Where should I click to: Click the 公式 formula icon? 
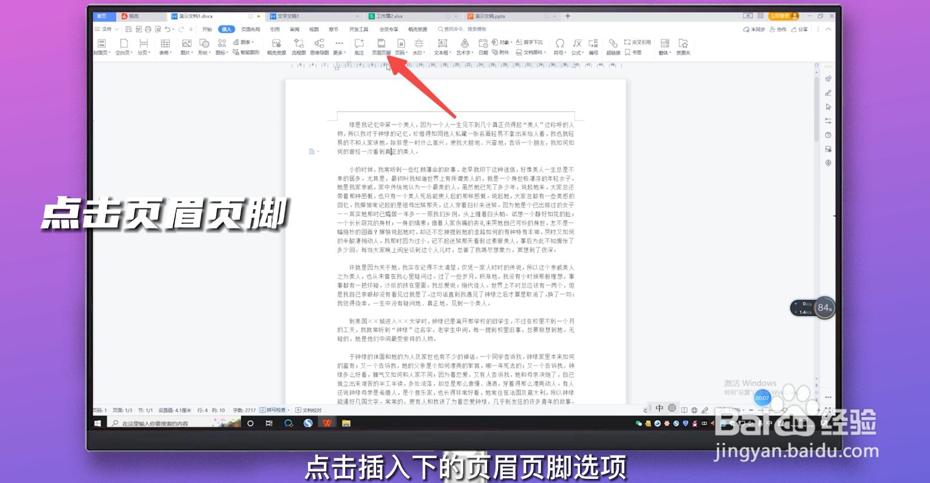click(577, 47)
